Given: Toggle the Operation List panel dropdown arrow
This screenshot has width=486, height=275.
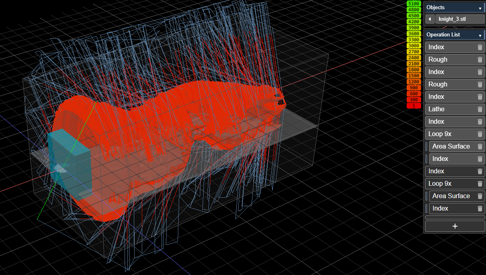Looking at the screenshot, I should click(480, 35).
